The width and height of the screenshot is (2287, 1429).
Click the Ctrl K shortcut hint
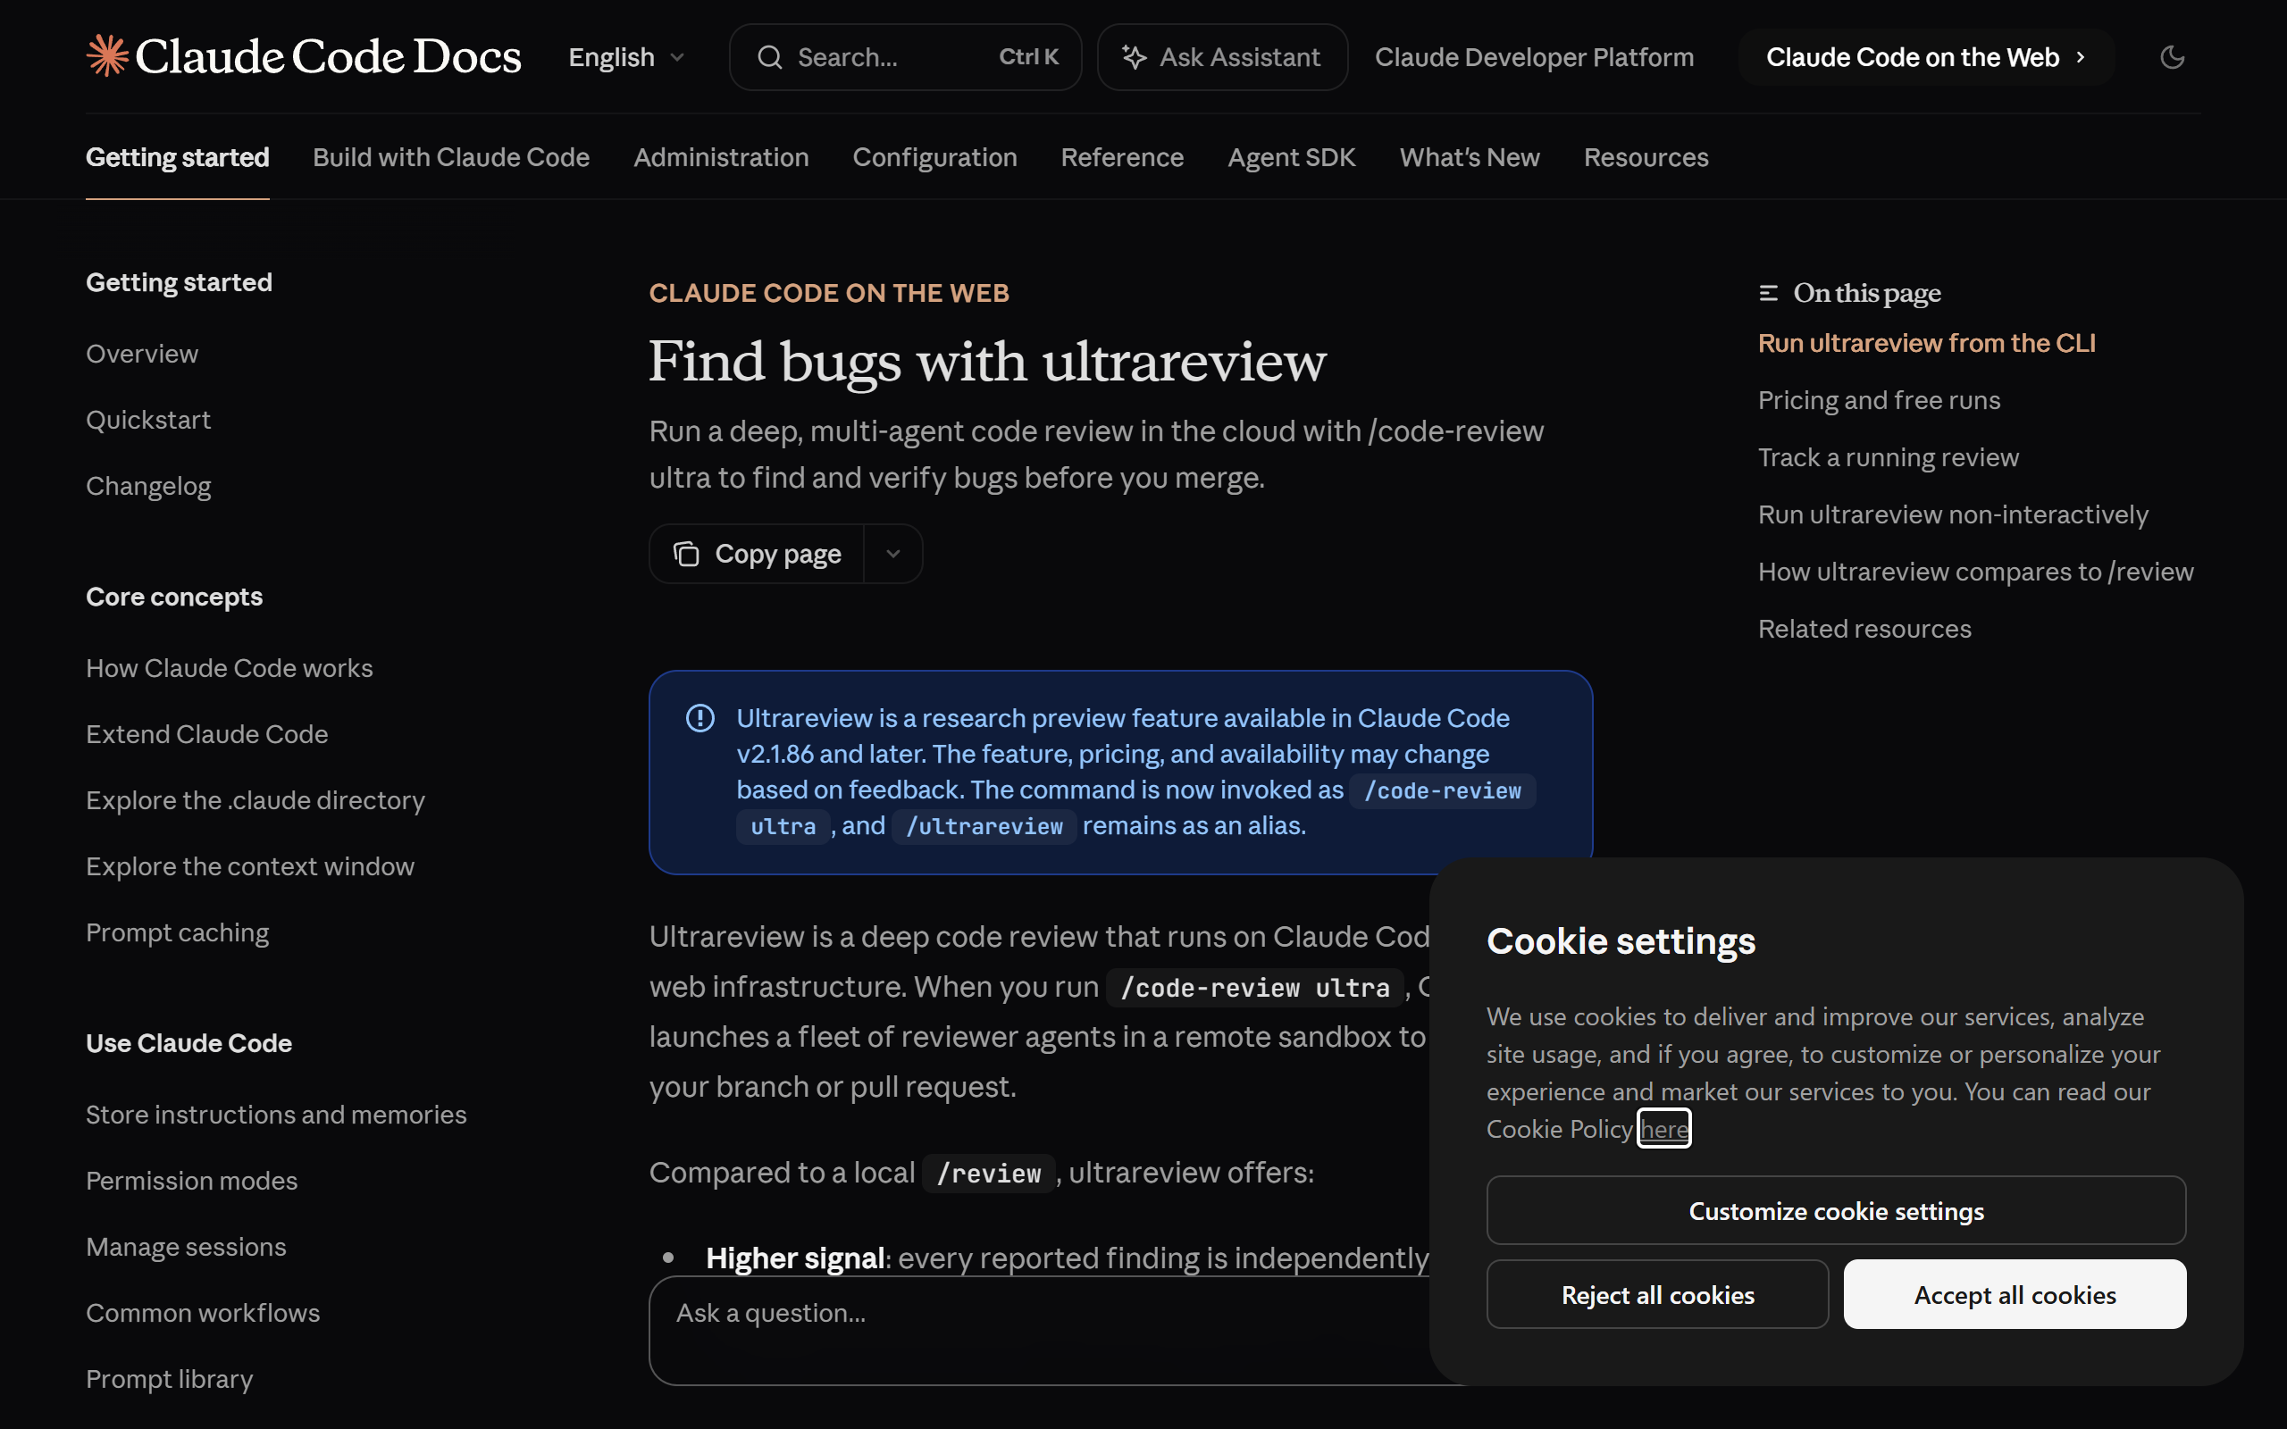(x=1028, y=56)
